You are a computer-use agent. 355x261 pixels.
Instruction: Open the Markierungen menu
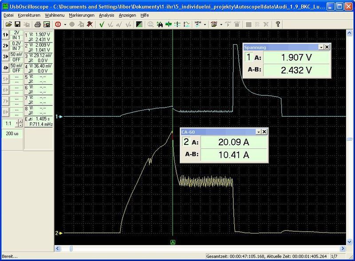(x=82, y=15)
